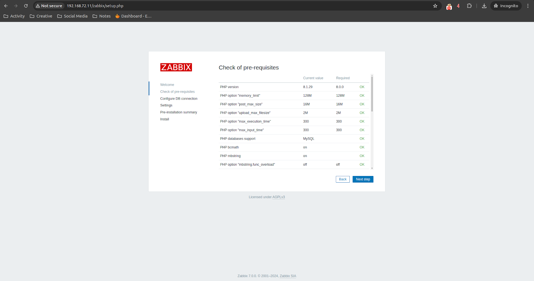Click PHP option "max_input_time" row label

point(242,130)
